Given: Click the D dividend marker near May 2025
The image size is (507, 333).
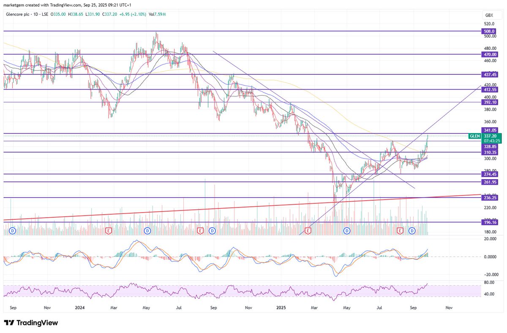Looking at the screenshot, I should click(346, 231).
